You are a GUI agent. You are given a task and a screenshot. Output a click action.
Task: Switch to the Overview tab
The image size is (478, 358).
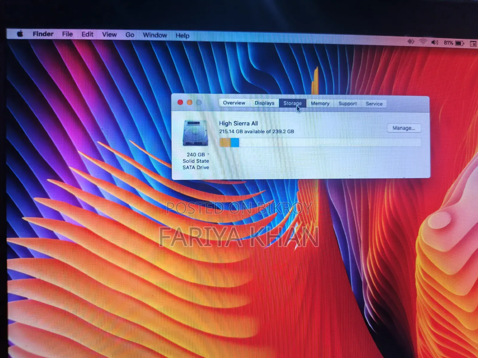pyautogui.click(x=234, y=103)
